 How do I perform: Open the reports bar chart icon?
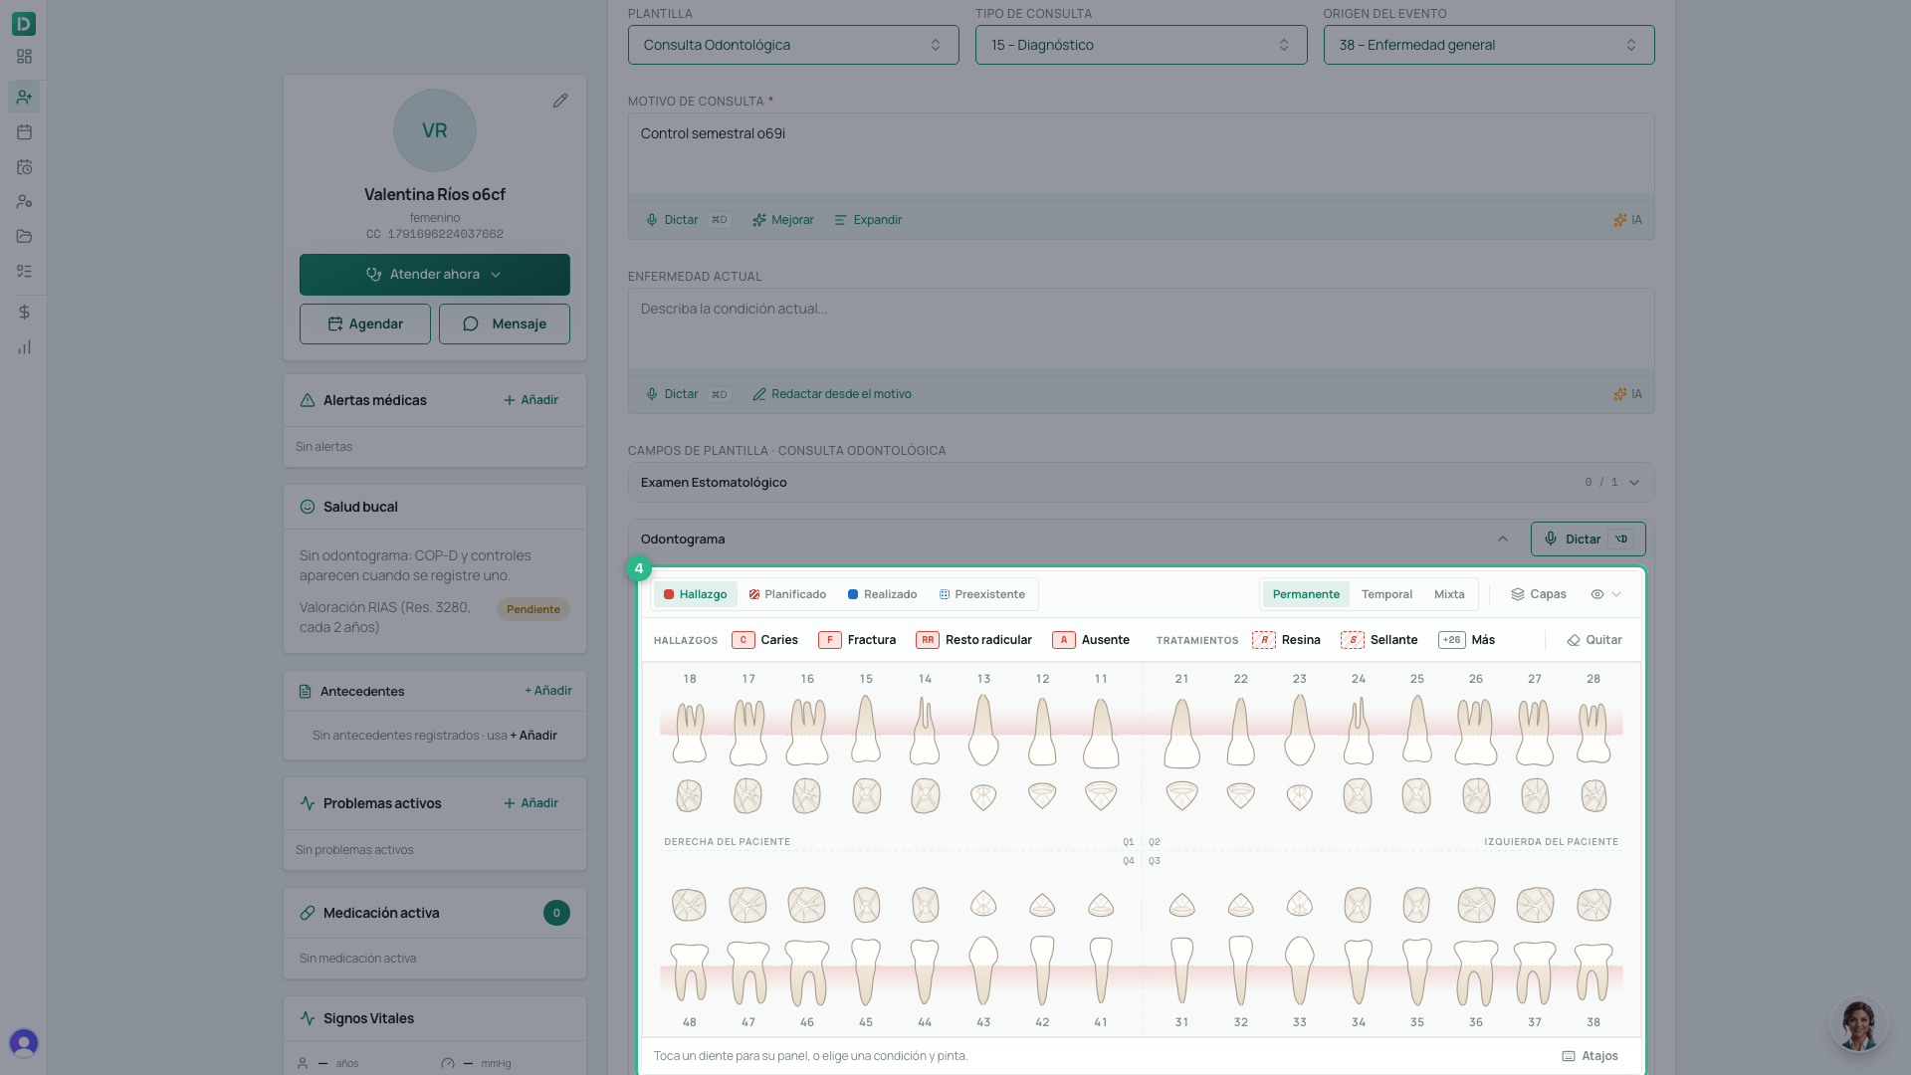pyautogui.click(x=24, y=347)
